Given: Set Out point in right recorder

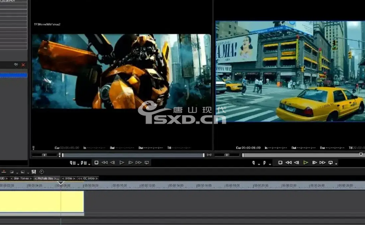Looking at the screenshot, I should (264, 163).
